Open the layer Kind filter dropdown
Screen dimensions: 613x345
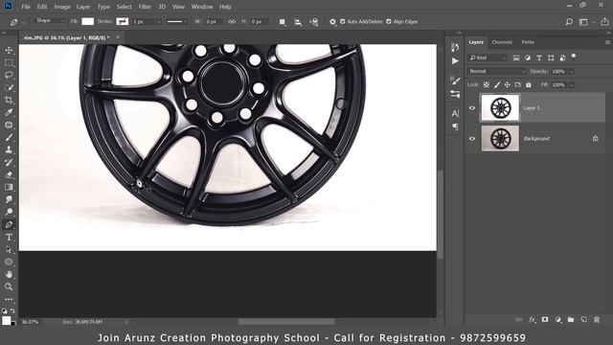pos(488,57)
